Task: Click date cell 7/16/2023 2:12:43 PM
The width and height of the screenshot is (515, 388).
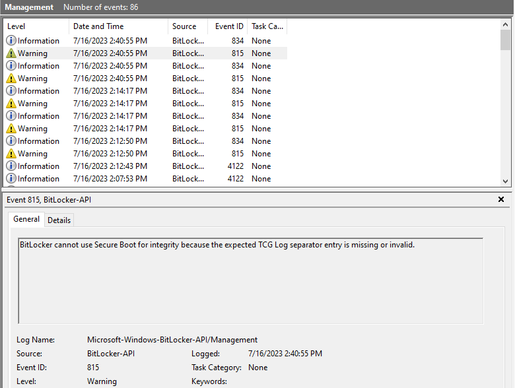Action: [110, 166]
